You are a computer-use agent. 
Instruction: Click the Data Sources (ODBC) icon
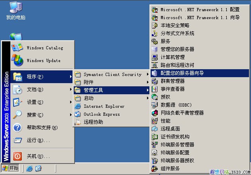pos(155,105)
